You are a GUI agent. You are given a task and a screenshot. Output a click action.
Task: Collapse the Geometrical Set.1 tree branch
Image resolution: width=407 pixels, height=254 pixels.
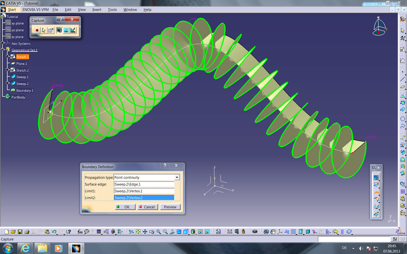coord(2,49)
